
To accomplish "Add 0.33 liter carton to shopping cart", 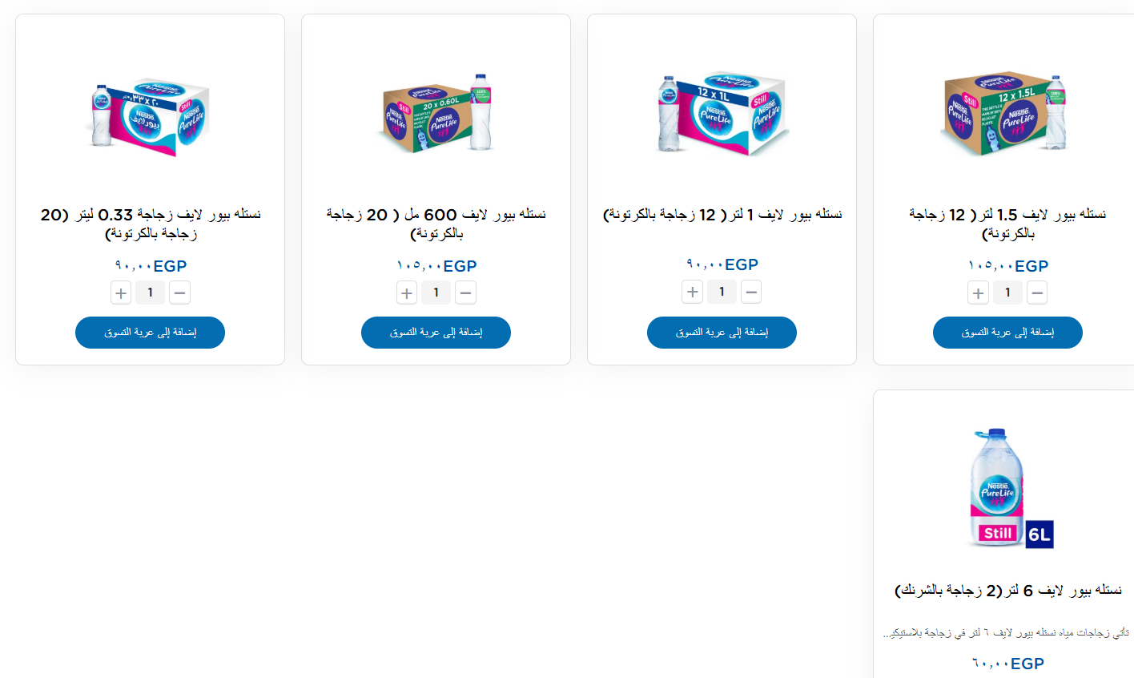I will click(x=150, y=333).
